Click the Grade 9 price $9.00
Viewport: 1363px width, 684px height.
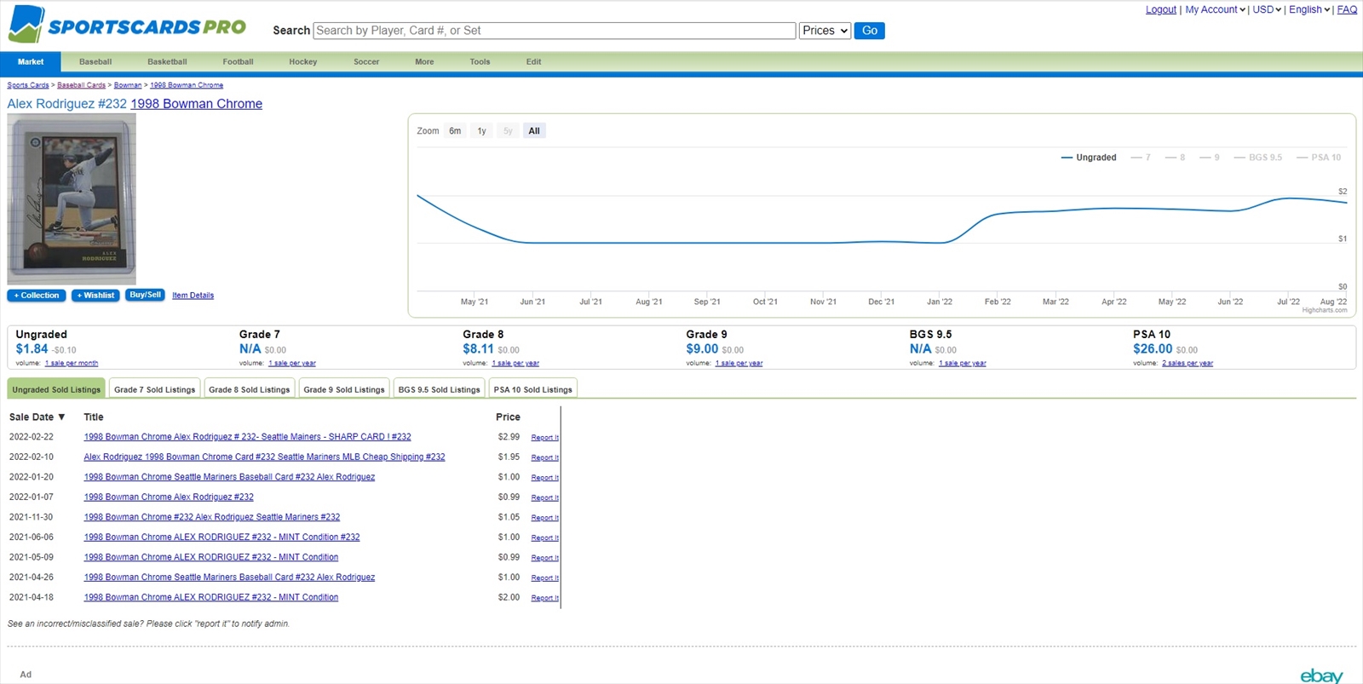(702, 349)
